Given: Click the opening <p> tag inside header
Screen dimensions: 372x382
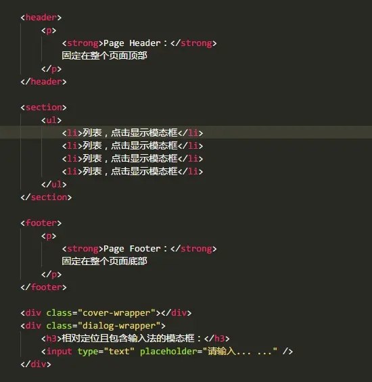Looking at the screenshot, I should coord(49,30).
